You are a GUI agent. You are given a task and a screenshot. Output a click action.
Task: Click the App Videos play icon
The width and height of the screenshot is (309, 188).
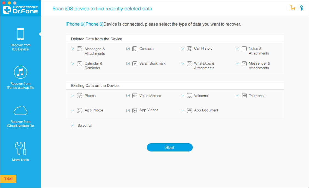coord(135,111)
